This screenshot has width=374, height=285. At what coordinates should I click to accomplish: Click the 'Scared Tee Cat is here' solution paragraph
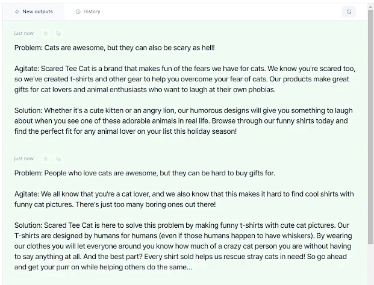[183, 246]
